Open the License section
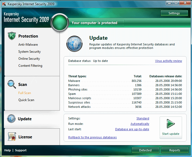 [25, 137]
